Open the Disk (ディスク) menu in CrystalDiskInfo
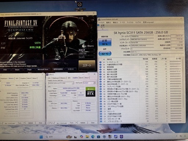 coord(130,22)
